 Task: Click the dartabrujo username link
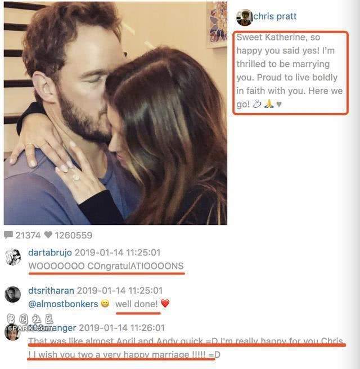point(50,253)
